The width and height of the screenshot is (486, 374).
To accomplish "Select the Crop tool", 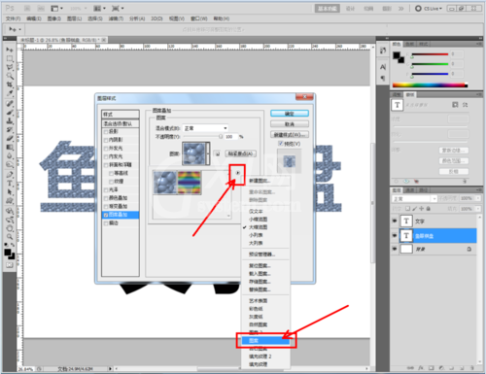I will (x=10, y=85).
